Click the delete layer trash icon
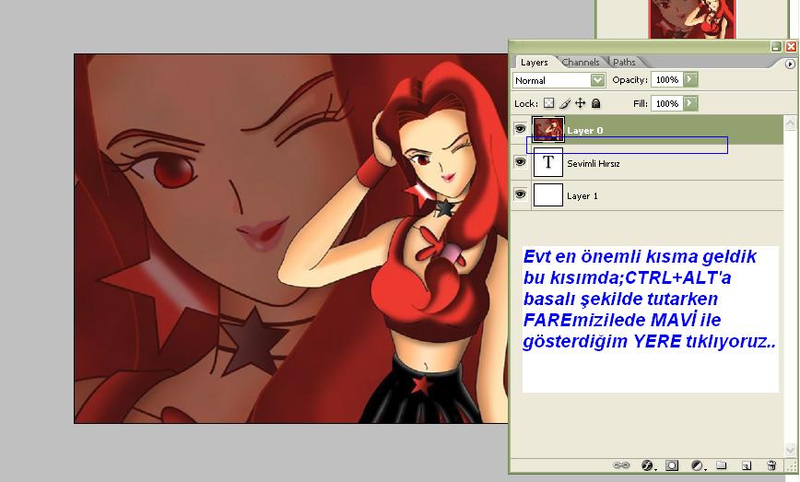Screen dimensions: 800x482 click(x=771, y=466)
